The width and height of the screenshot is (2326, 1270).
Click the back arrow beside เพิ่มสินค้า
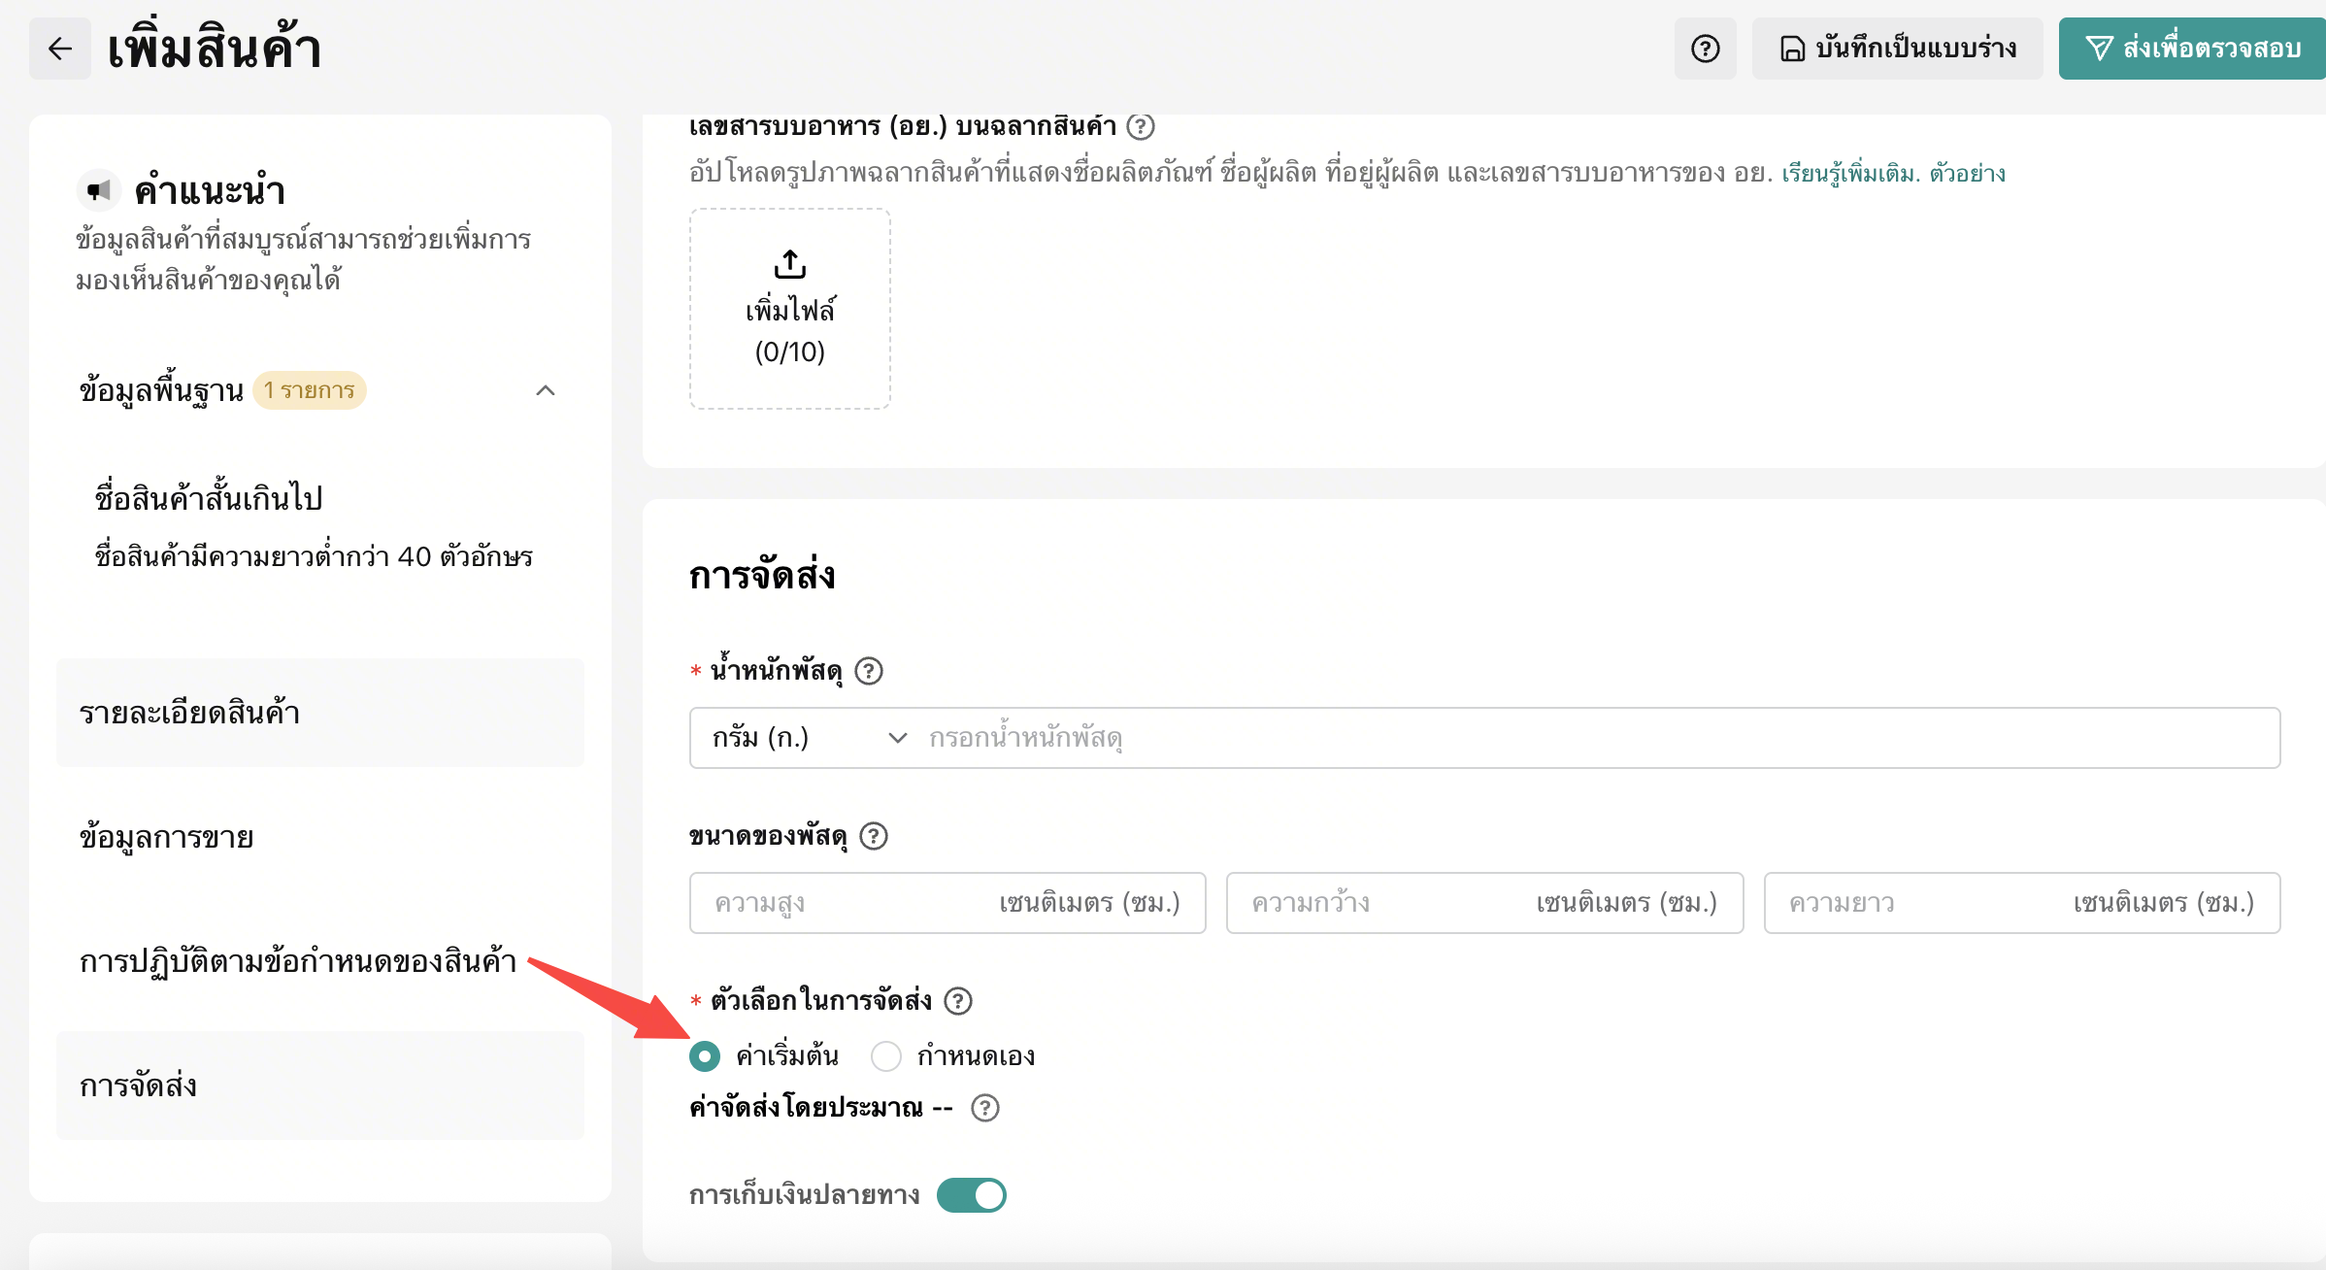[60, 49]
